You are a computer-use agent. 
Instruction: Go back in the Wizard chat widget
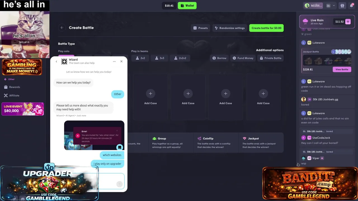pos(56,61)
